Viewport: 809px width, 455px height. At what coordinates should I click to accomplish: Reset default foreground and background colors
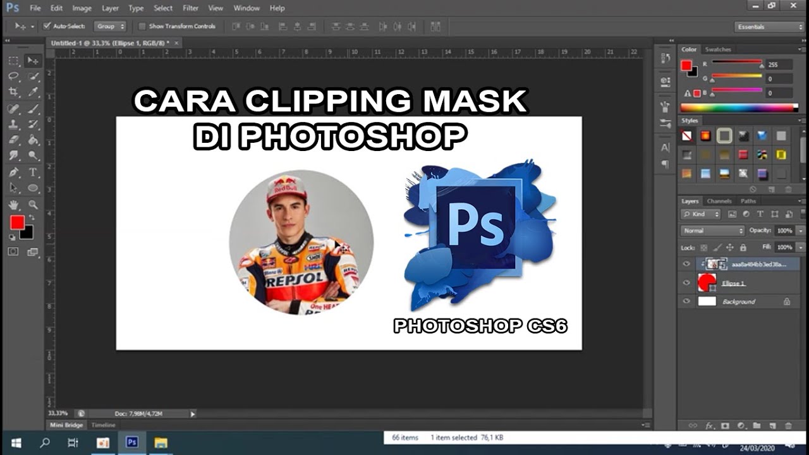(x=11, y=238)
